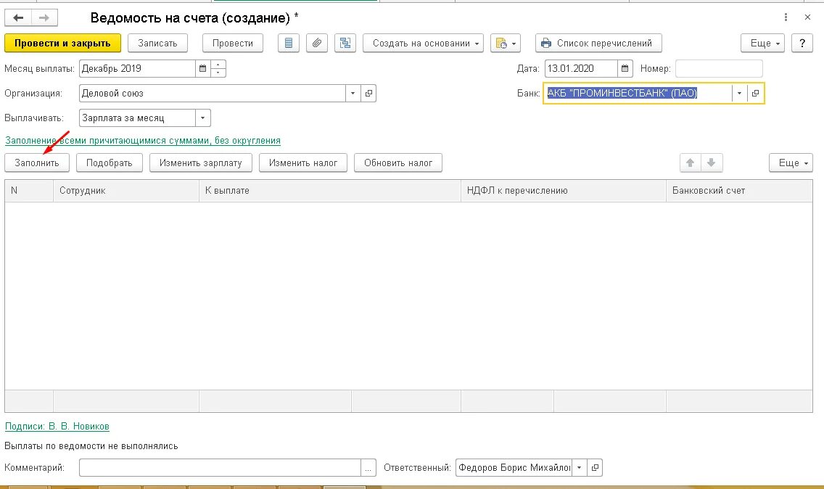The width and height of the screenshot is (824, 489).
Task: Expand the Выплачивать dropdown list
Action: (203, 118)
